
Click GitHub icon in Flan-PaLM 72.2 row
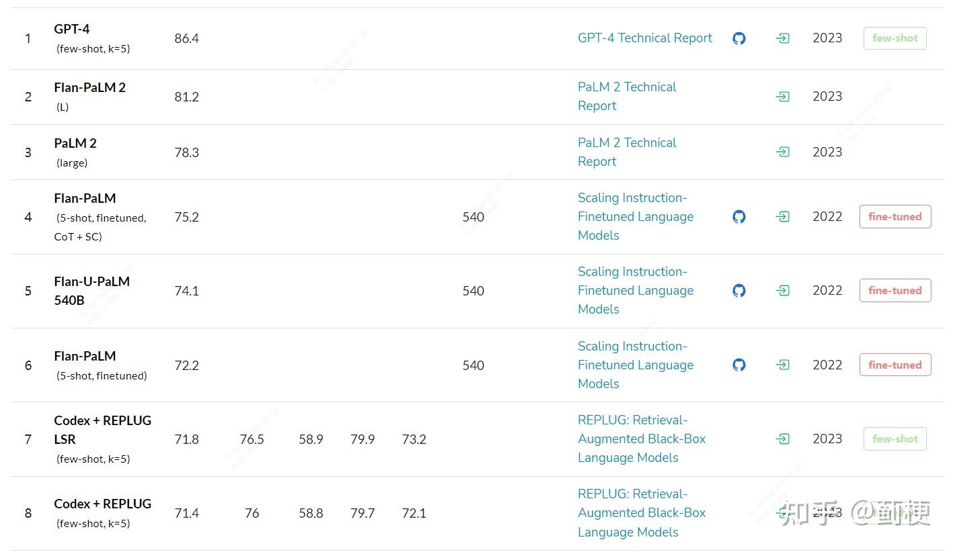(739, 365)
